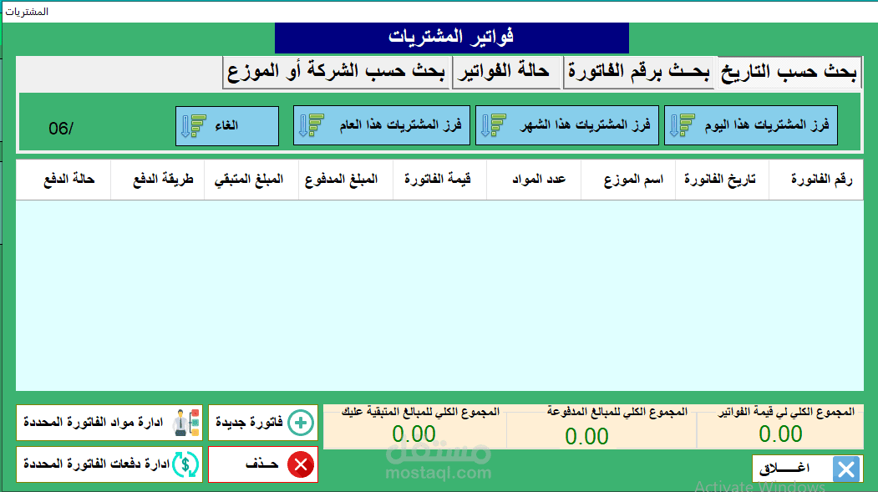Click فواتير المشتريات header banner

[x=452, y=38]
